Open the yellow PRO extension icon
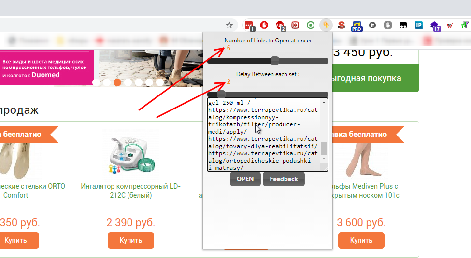The image size is (471, 258). coord(357,25)
